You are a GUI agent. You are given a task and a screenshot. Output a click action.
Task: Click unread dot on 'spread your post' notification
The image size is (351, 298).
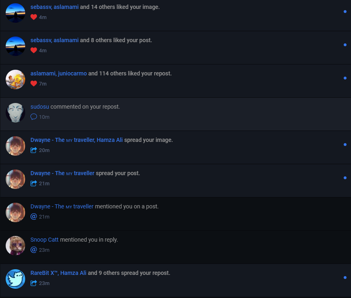[x=345, y=178]
